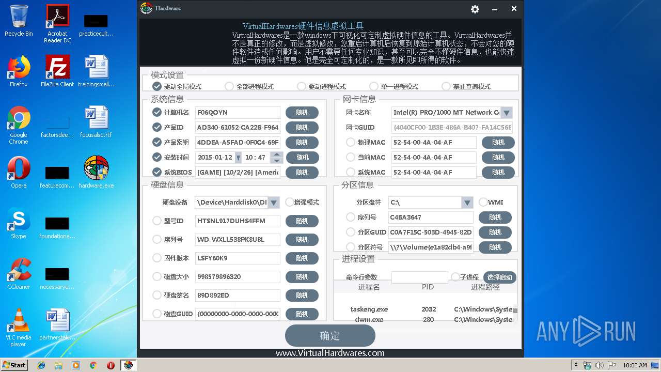Launch Acrobat Reader DC shortcut

pos(57,23)
